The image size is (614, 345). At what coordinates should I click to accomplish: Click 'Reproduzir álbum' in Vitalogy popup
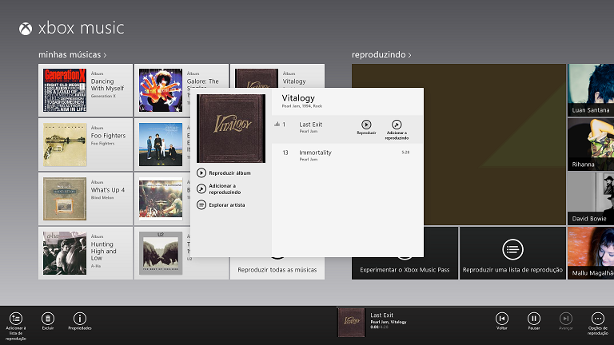224,172
